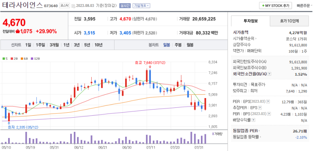Click the help icon beside PER EPS(2023.03)
The height and width of the screenshot is (151, 315).
click(268, 102)
